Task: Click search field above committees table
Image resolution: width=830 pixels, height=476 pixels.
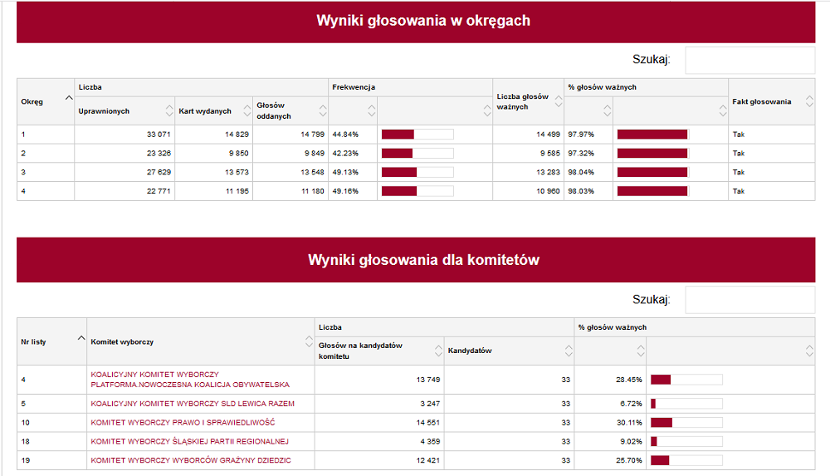Action: tap(749, 300)
